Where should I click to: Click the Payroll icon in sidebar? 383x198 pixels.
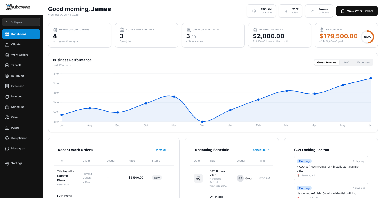click(7, 128)
